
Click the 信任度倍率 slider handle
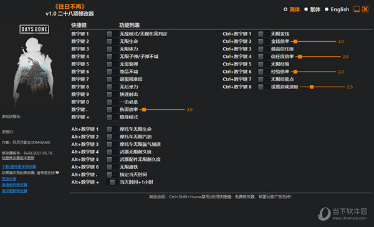(x=300, y=57)
